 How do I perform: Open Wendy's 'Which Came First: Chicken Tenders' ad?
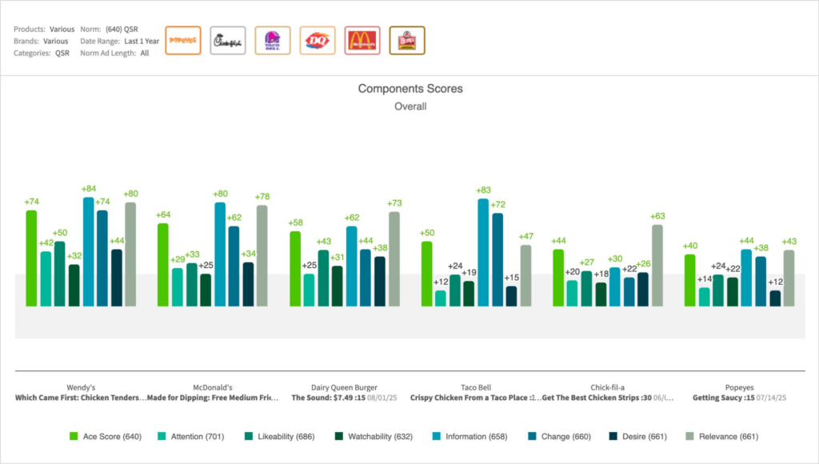[81, 398]
